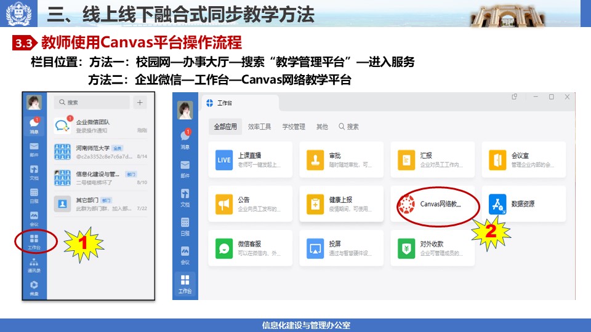Open 公告 announcement app
The height and width of the screenshot is (332, 591).
point(251,204)
